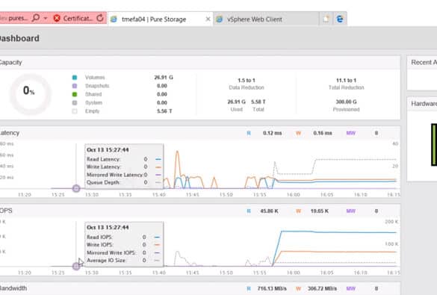Click the Pure Storage tab favicon
Viewport: 437px width, 295px height.
(114, 19)
